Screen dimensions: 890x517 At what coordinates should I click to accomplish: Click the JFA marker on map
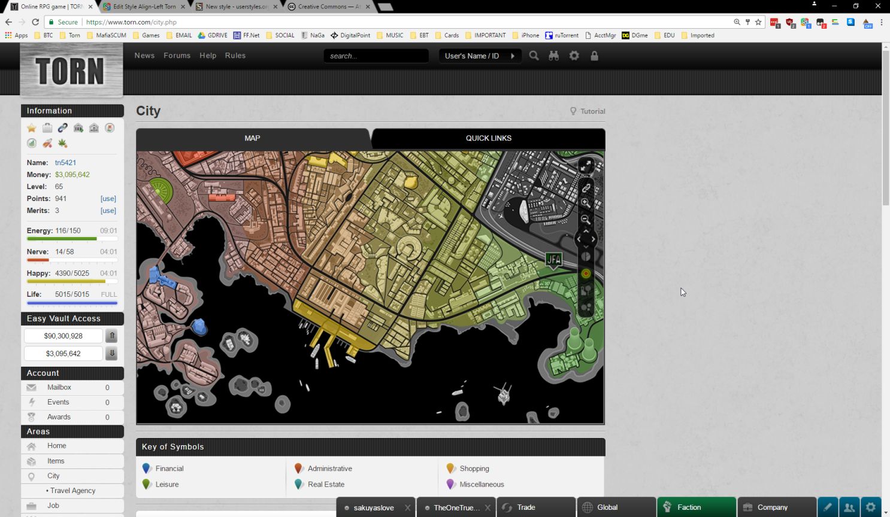[553, 260]
